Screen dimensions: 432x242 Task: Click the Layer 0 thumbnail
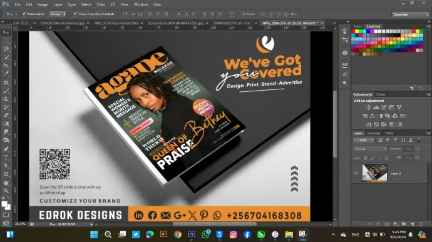click(x=374, y=173)
